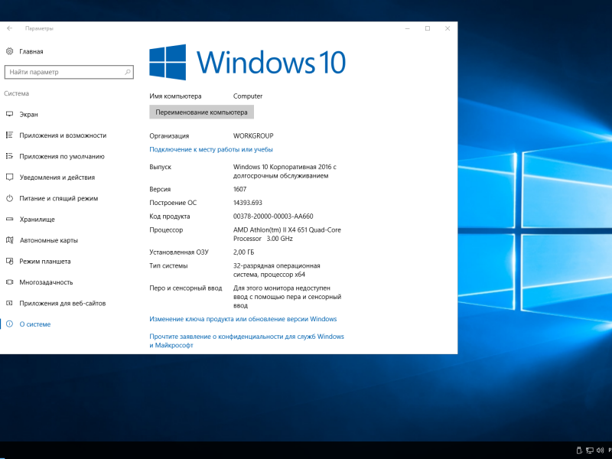Open link Подключение к месту работы или учебы
Viewport: 612px width, 459px height.
(211, 149)
